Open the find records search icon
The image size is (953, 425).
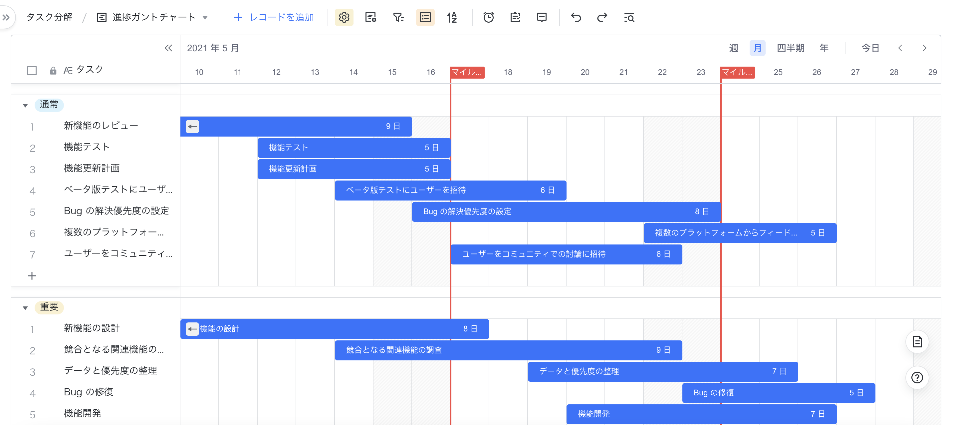click(629, 17)
